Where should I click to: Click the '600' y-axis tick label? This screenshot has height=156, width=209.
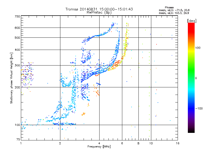coord(17,28)
